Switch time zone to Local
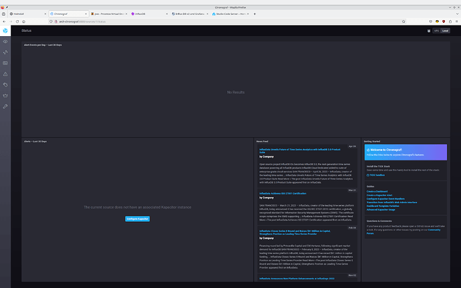Image resolution: width=461 pixels, height=288 pixels. coord(446,31)
